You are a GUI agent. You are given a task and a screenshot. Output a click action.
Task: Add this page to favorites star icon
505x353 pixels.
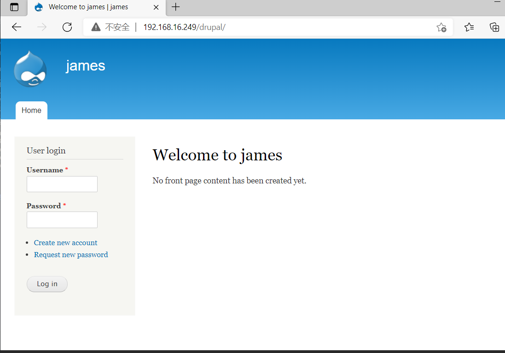tap(441, 27)
